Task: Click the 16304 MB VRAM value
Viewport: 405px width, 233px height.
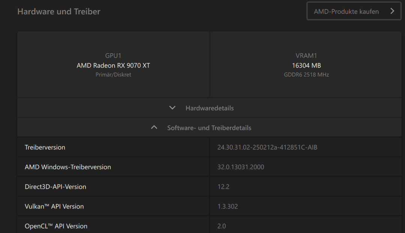Action: [x=306, y=65]
